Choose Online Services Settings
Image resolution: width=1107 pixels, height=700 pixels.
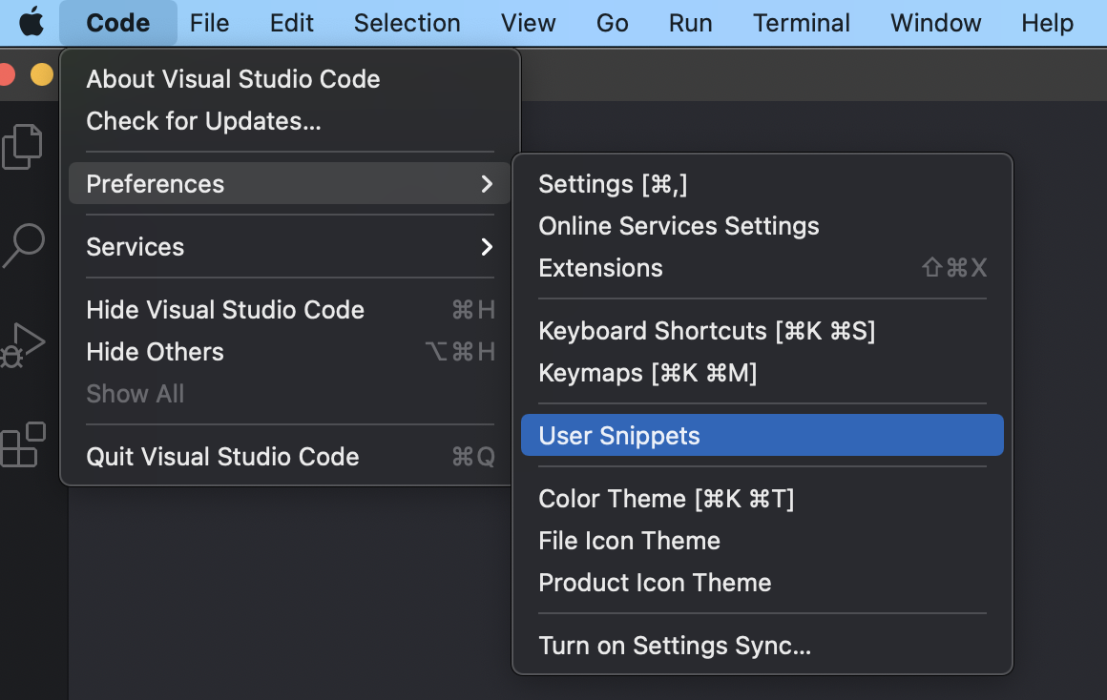[x=679, y=226]
